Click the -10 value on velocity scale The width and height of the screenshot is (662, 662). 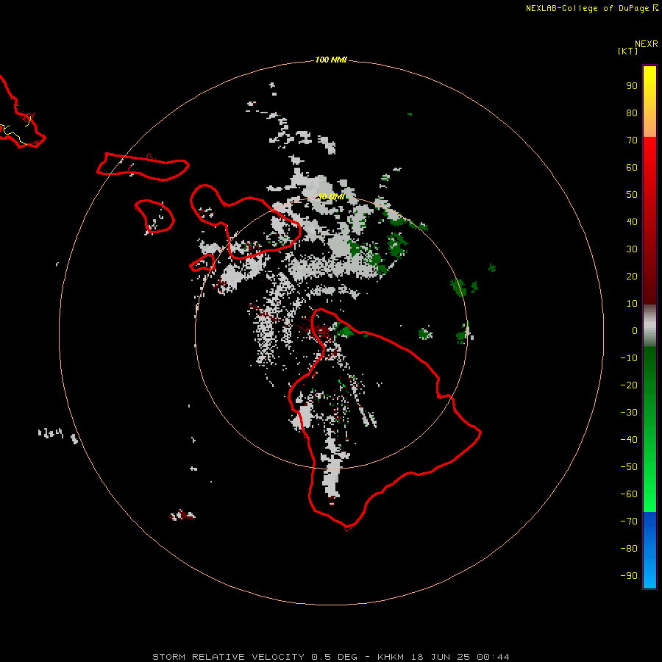point(629,358)
